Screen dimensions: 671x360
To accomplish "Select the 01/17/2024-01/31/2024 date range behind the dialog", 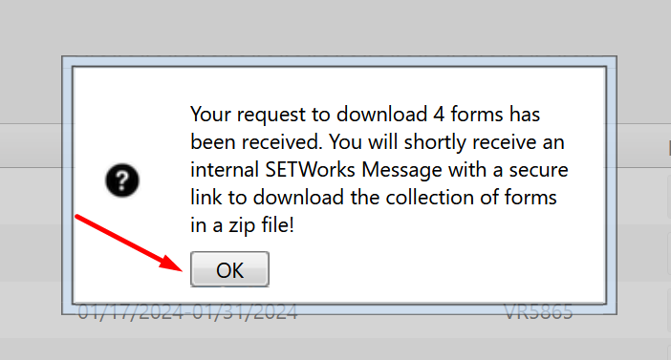I will (187, 311).
